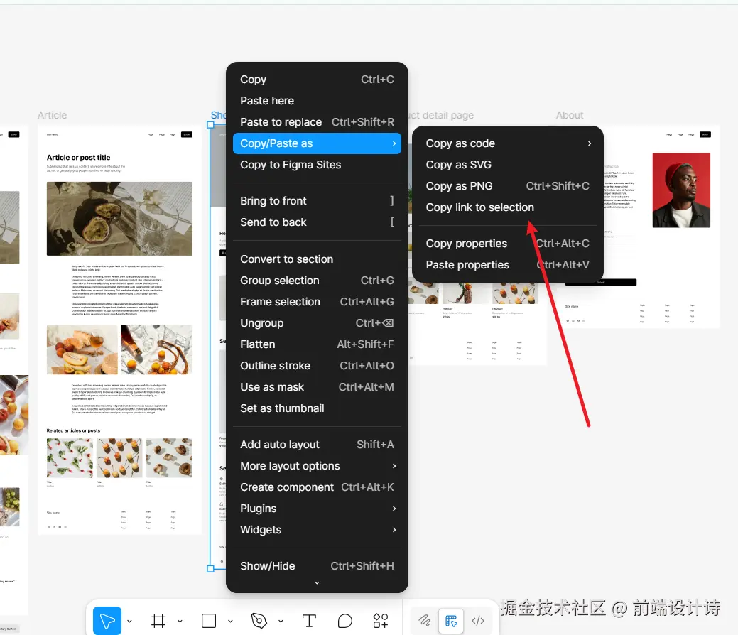Select the About frame label
The height and width of the screenshot is (635, 738).
570,115
